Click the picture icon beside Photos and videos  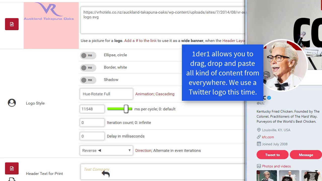(x=259, y=166)
